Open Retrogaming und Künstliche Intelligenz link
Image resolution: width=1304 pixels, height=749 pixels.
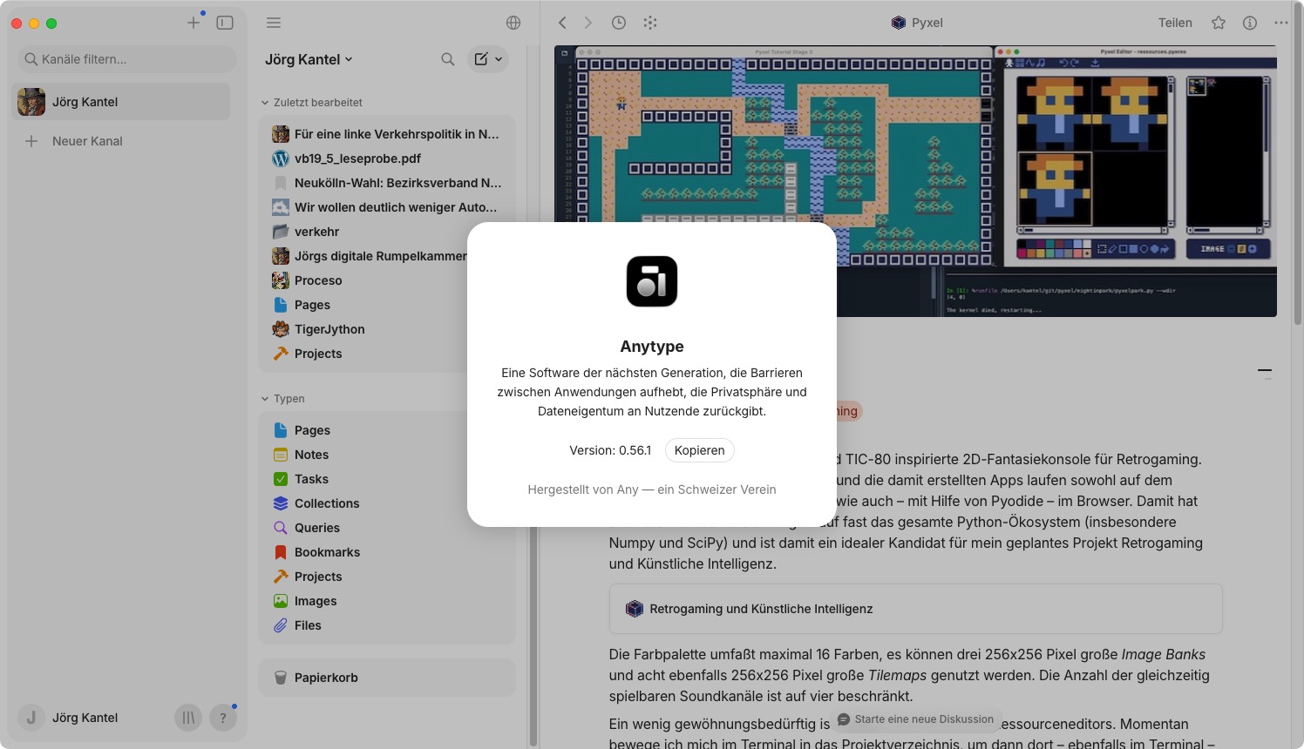click(x=915, y=609)
